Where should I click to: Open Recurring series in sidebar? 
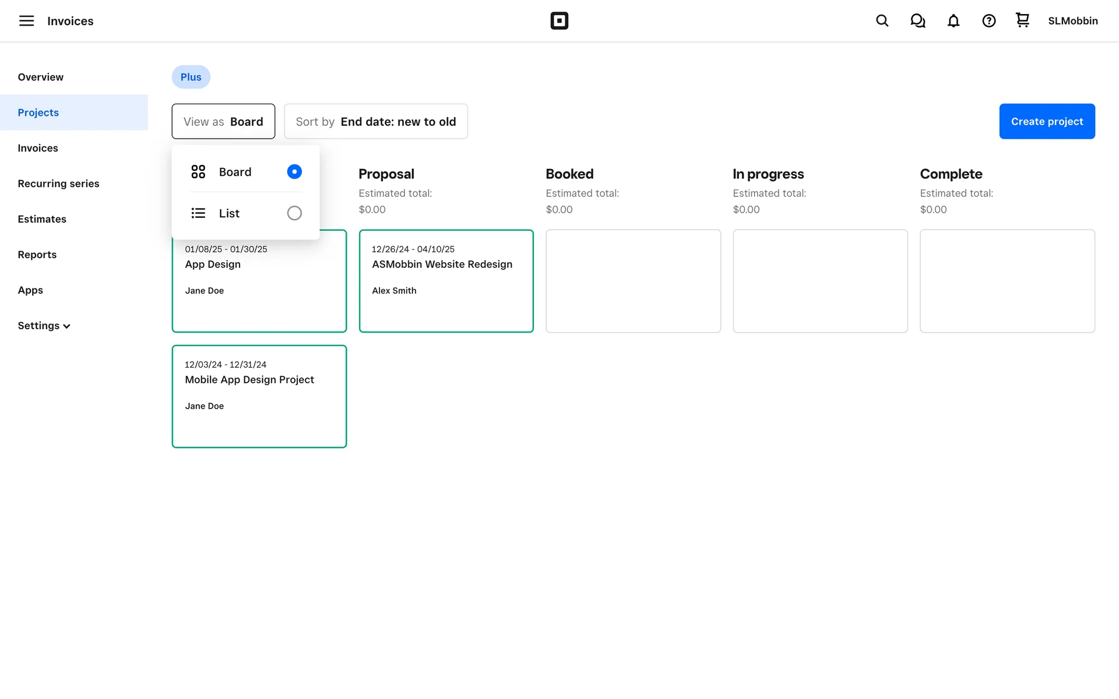58,183
